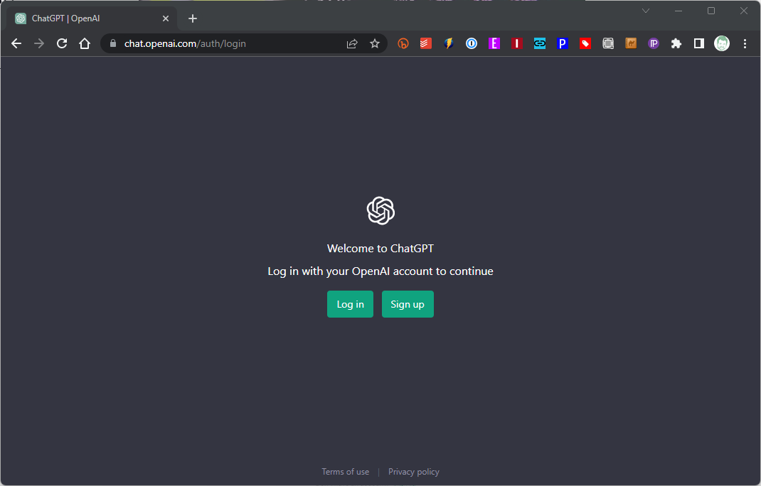Click the site security lock icon
This screenshot has width=761, height=486.
[112, 43]
